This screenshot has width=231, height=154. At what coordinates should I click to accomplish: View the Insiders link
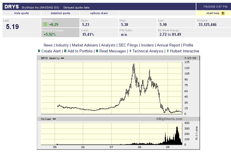coord(147,45)
